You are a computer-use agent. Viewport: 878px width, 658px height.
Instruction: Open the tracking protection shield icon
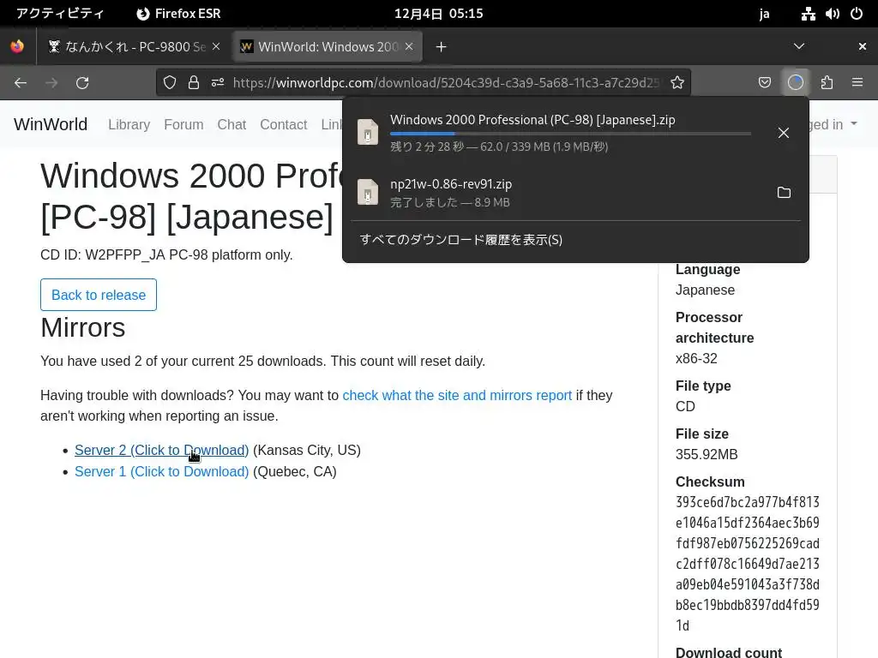pyautogui.click(x=170, y=83)
